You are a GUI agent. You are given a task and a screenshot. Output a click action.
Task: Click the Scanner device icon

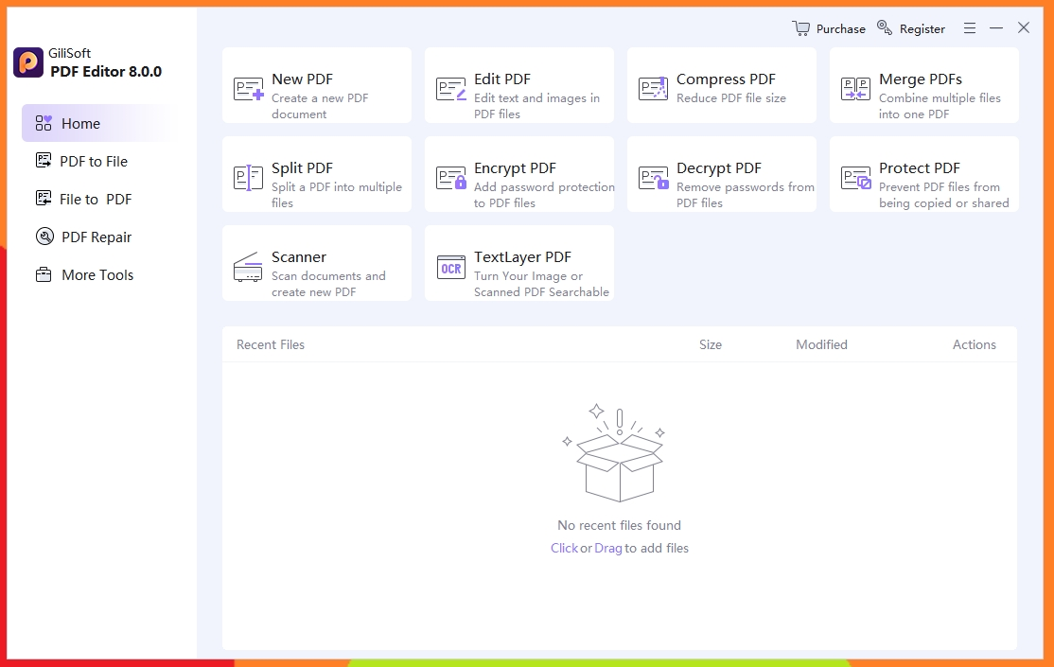[x=248, y=266]
